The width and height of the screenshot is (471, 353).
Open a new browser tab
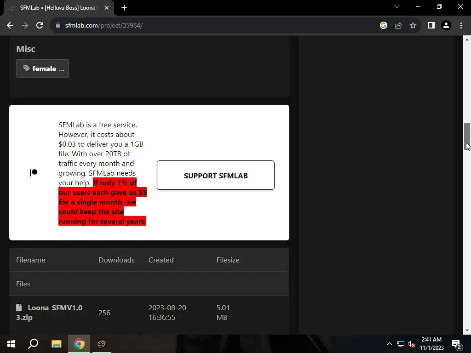[124, 8]
